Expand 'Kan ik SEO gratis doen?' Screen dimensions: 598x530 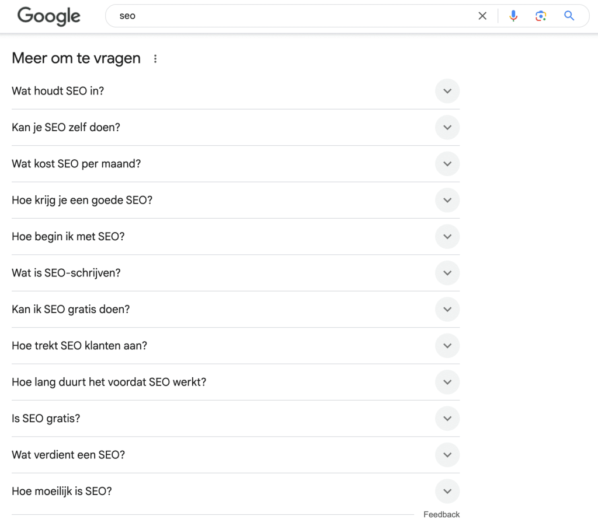click(447, 309)
